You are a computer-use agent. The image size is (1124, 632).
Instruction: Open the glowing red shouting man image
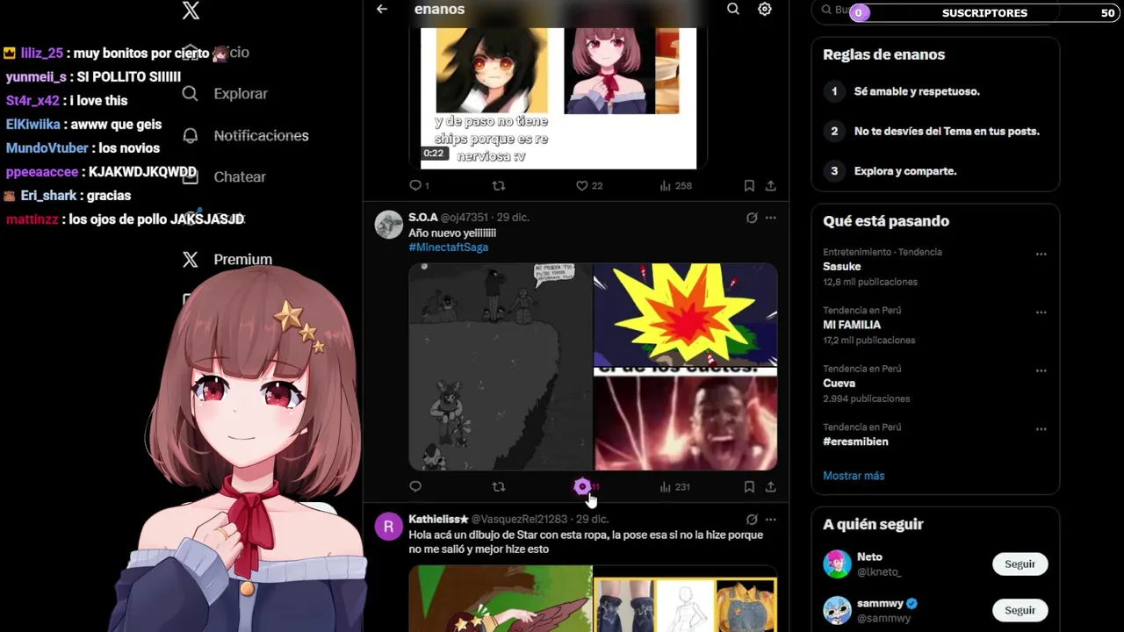pos(686,420)
